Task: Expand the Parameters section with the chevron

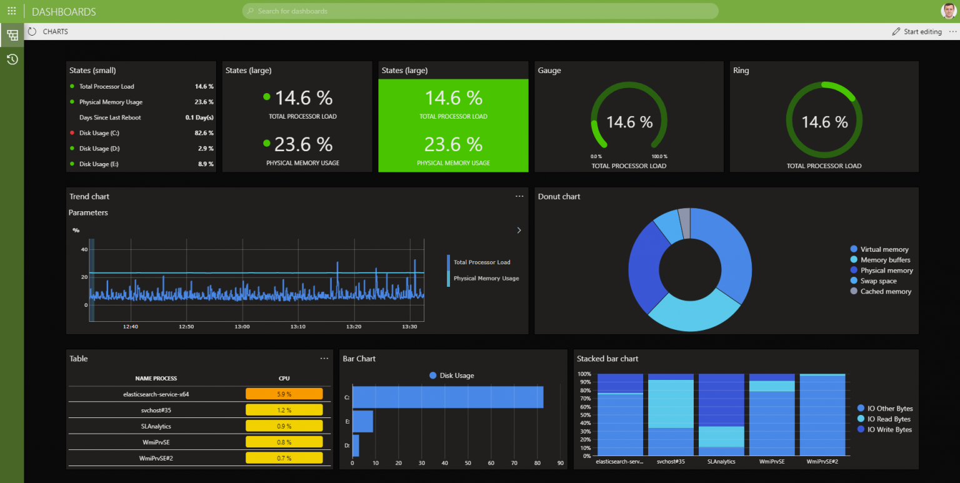Action: tap(519, 230)
